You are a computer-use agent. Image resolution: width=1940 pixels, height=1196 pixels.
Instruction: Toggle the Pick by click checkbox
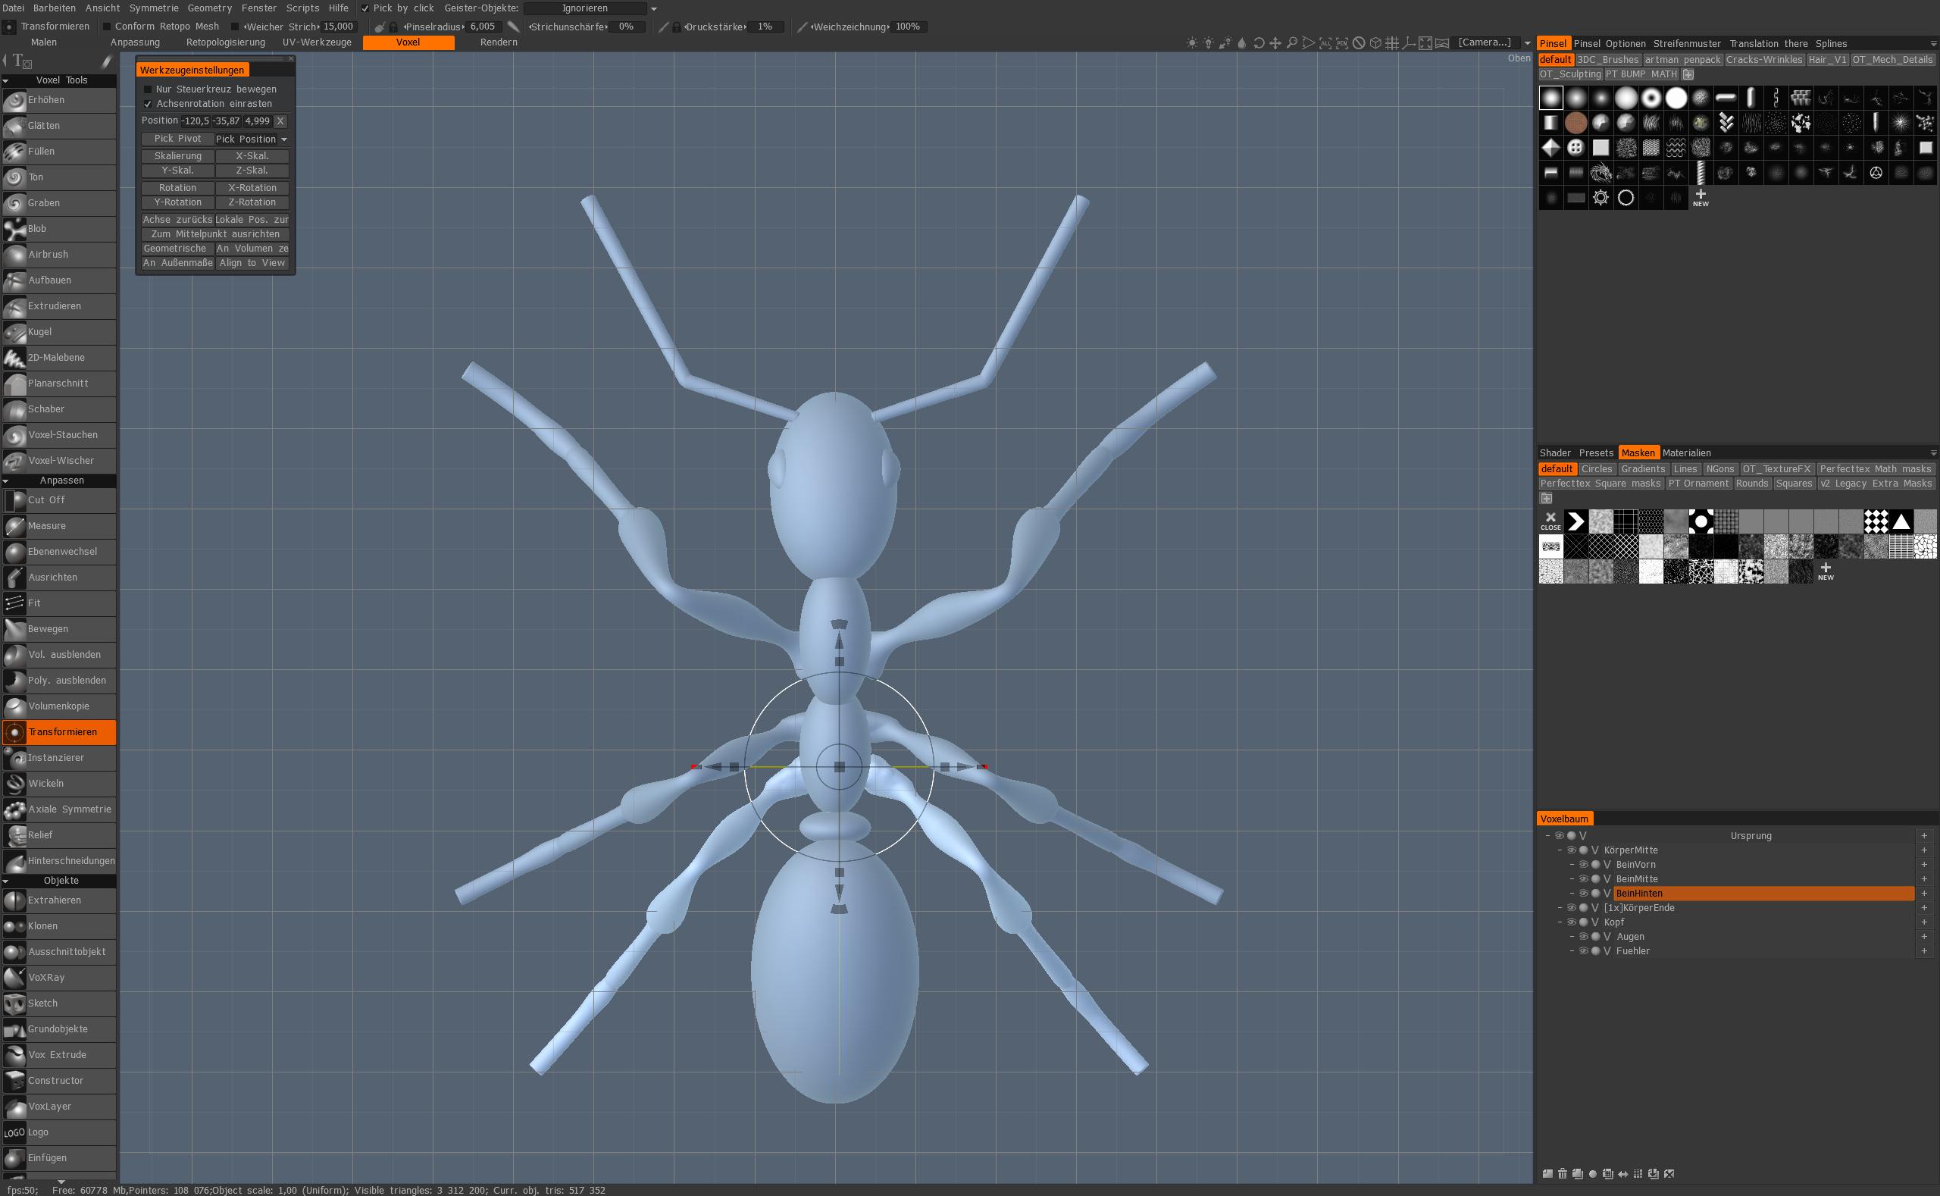(x=365, y=8)
